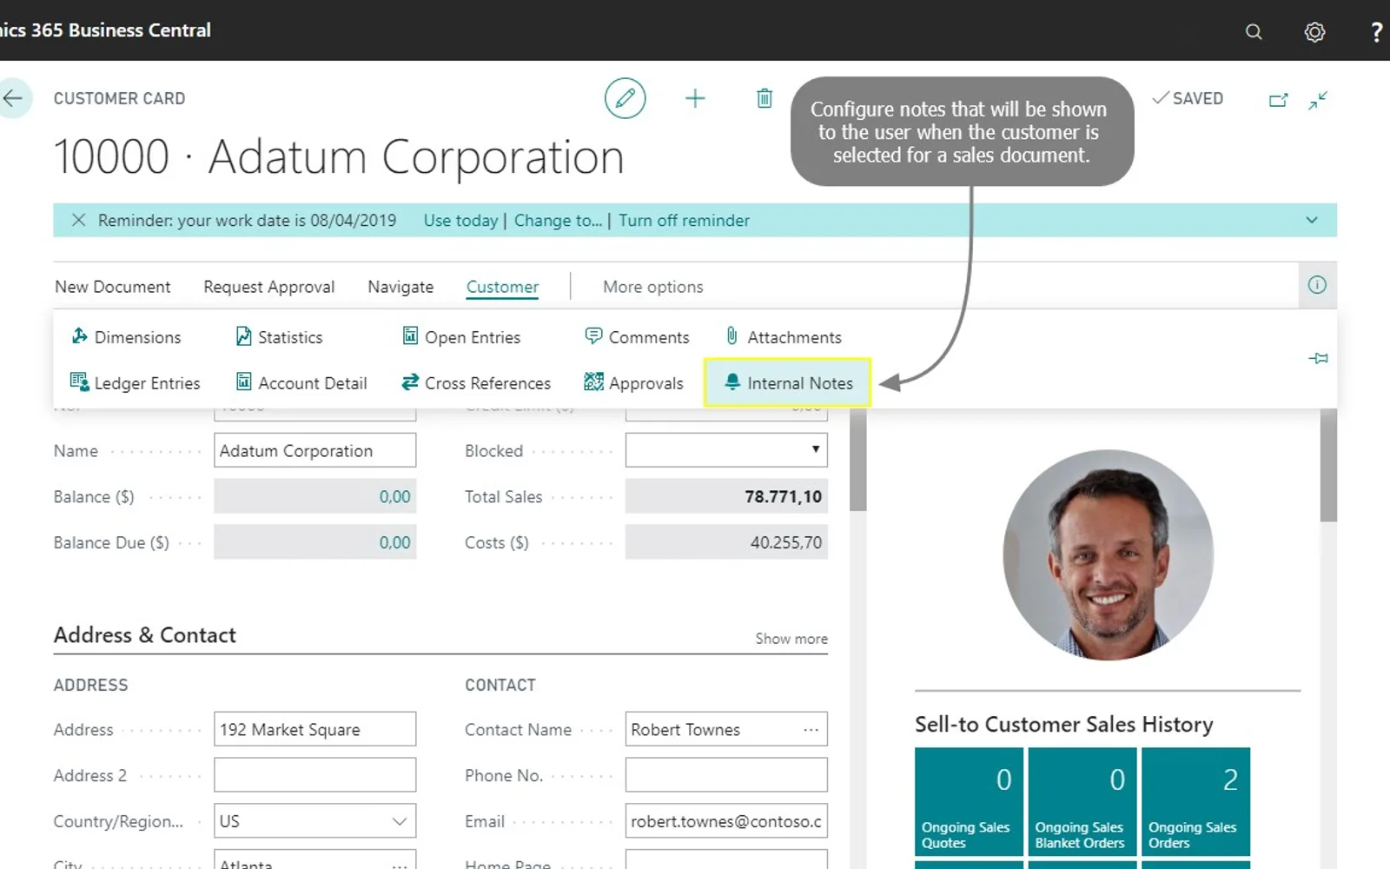Delete the customer with trash icon
Image resolution: width=1390 pixels, height=869 pixels.
764,98
